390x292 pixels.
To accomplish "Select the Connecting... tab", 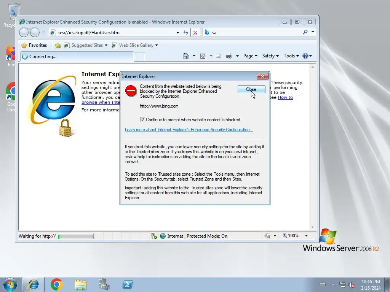I will 77,57.
